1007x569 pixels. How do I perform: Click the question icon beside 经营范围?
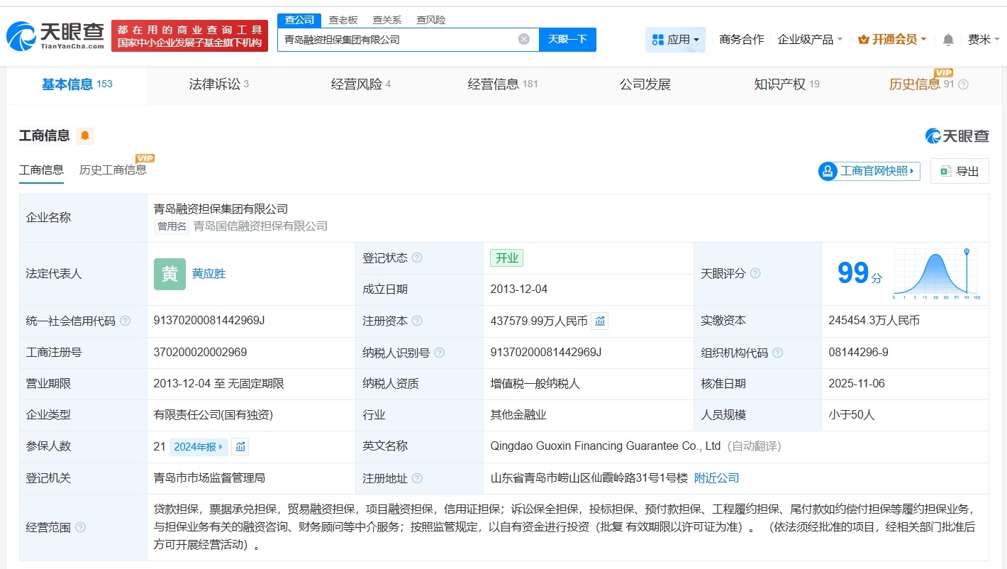pyautogui.click(x=81, y=527)
